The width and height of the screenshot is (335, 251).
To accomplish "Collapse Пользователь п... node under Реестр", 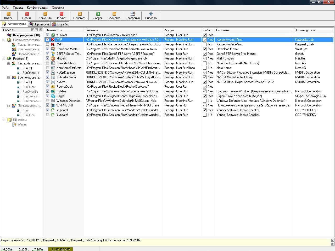I will pos(9,106).
